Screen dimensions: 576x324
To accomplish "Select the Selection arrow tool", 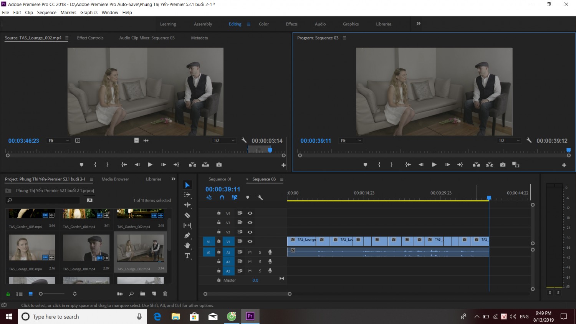I will pos(187,185).
